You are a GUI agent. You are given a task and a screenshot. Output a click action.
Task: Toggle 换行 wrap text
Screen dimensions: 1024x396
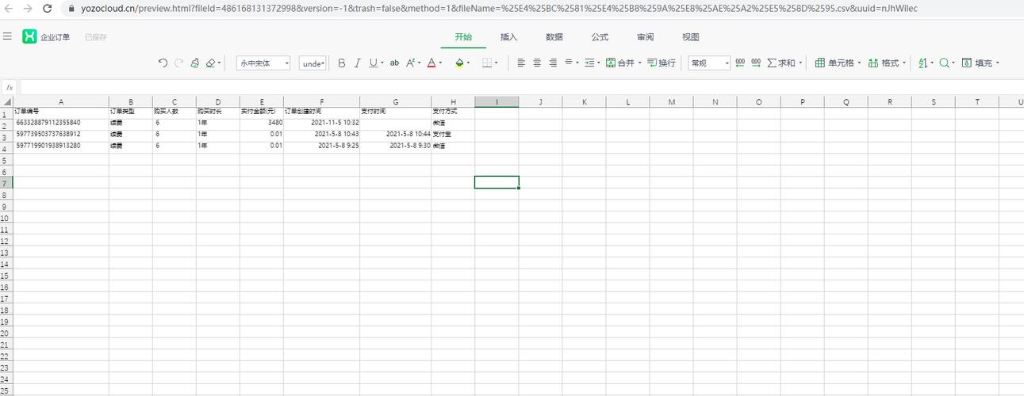[x=662, y=63]
